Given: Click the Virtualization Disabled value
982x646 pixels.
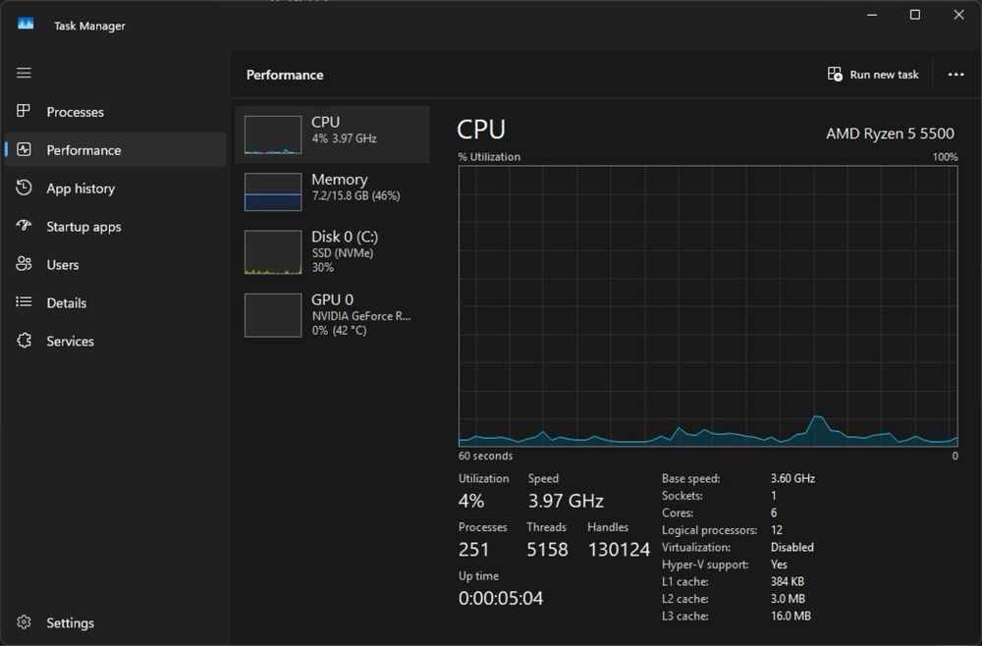Looking at the screenshot, I should point(792,547).
